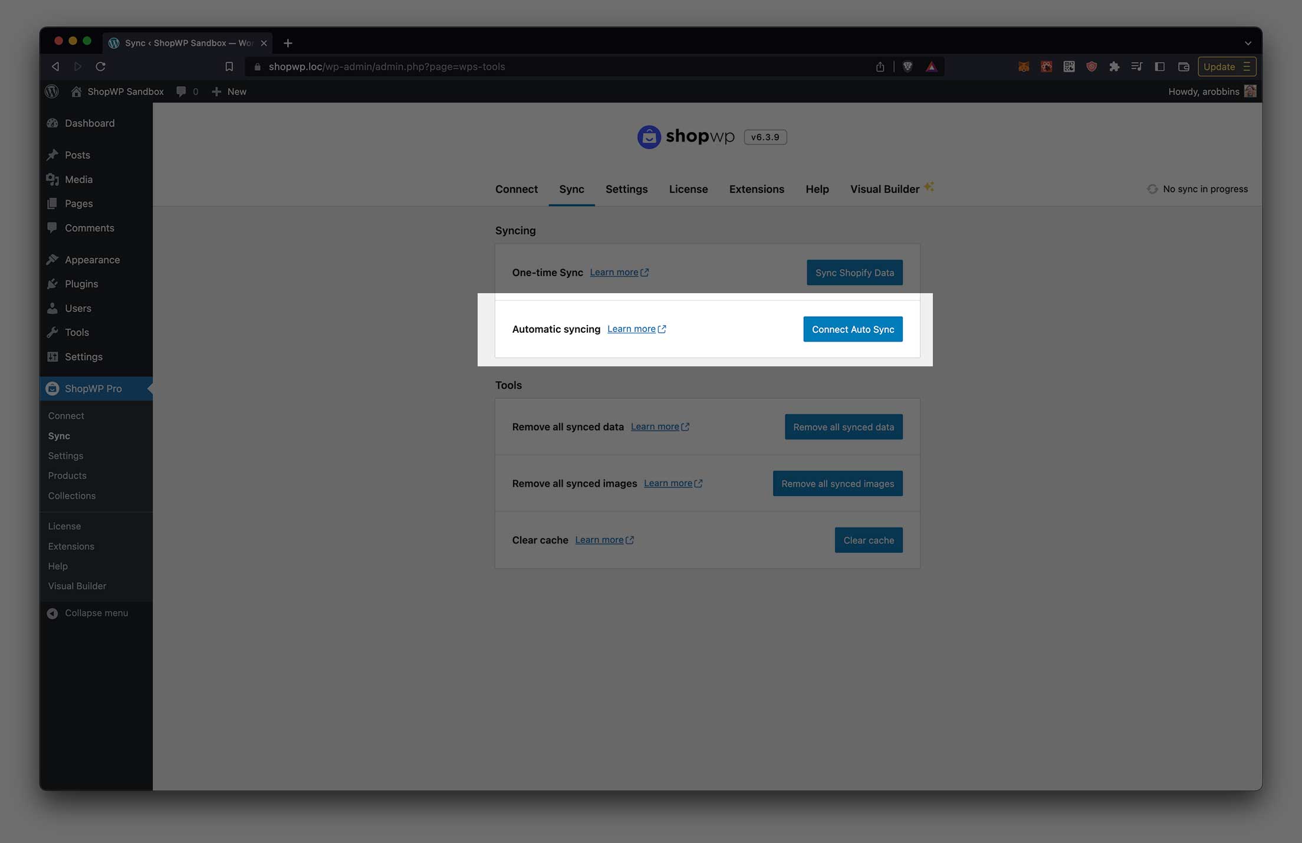Open Learn more for One-time Sync
The width and height of the screenshot is (1302, 843).
619,272
